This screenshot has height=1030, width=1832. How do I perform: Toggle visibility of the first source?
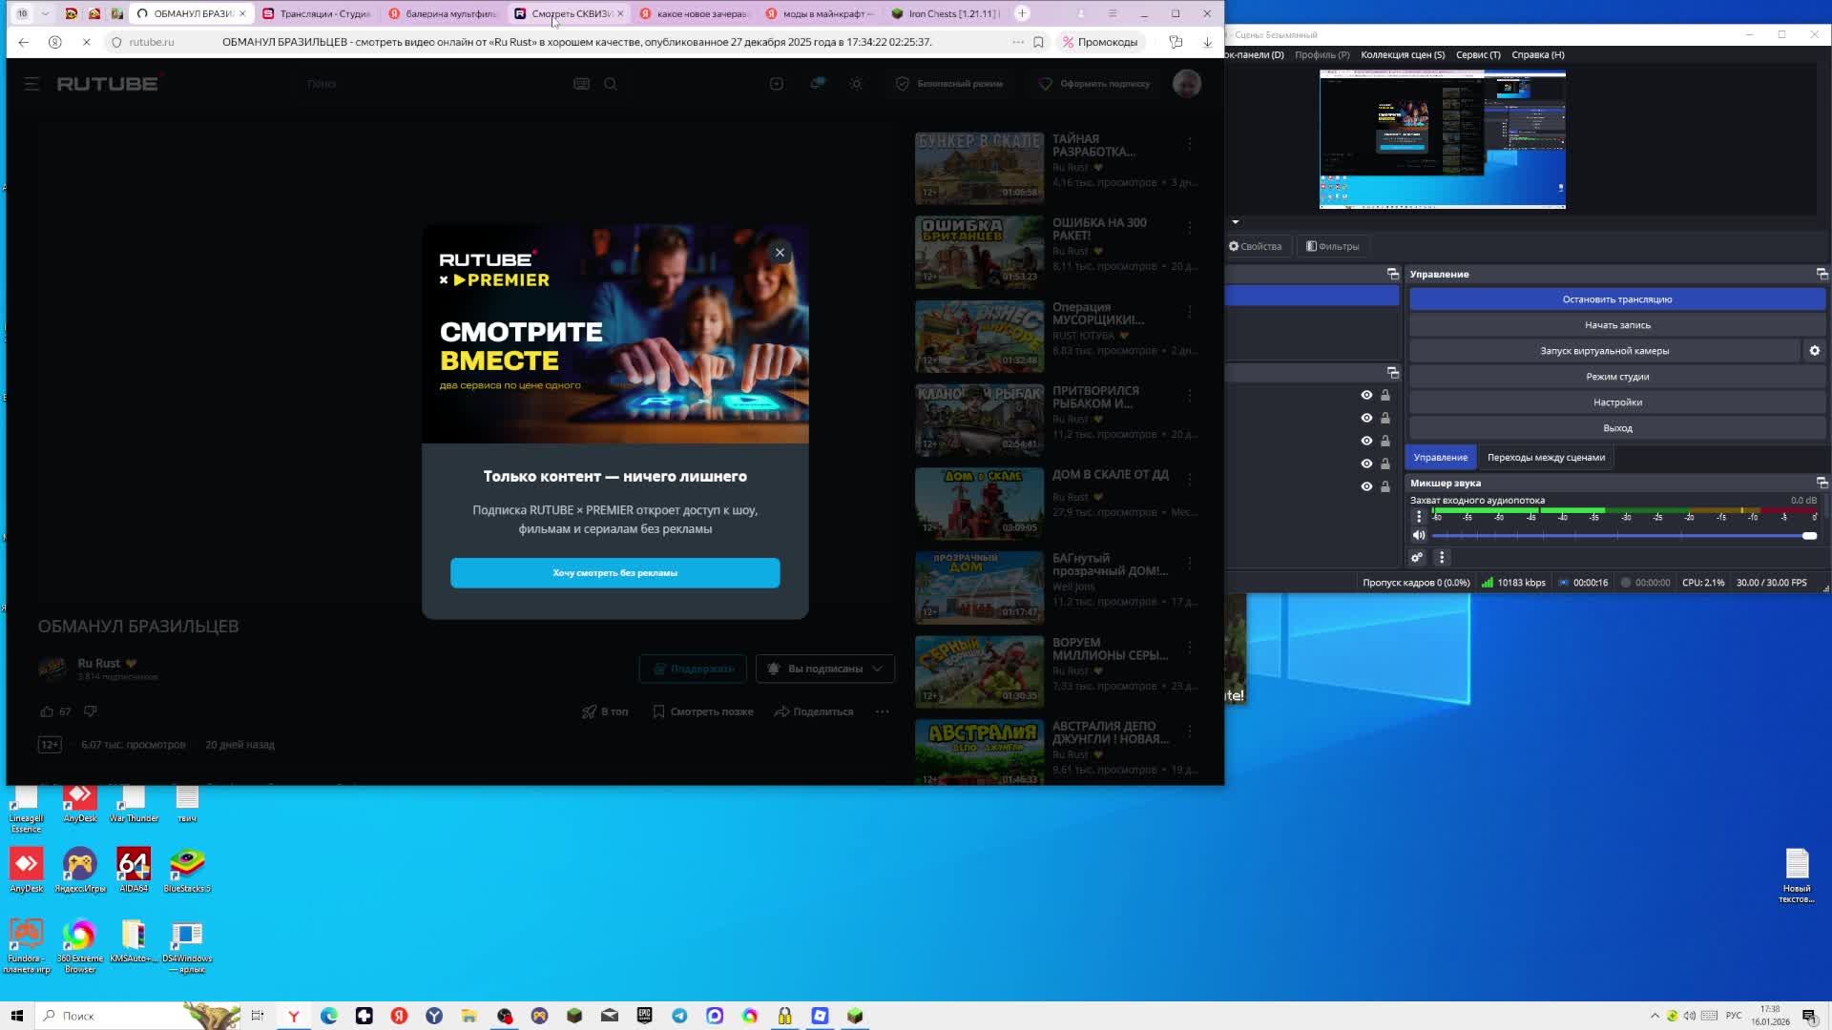(x=1366, y=395)
